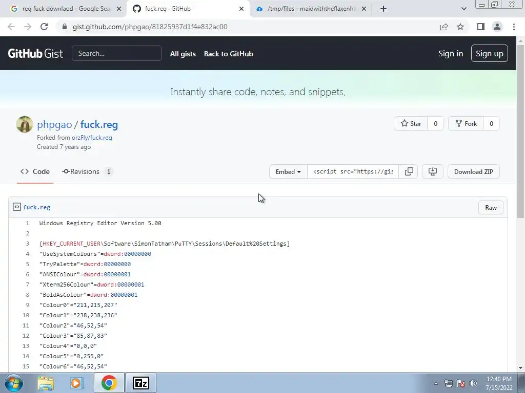Click line number 9
Image resolution: width=525 pixels, height=393 pixels.
pos(28,305)
